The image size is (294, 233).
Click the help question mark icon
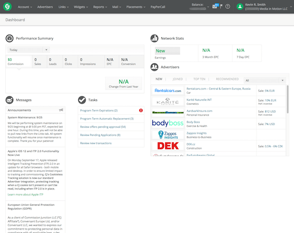228,6
